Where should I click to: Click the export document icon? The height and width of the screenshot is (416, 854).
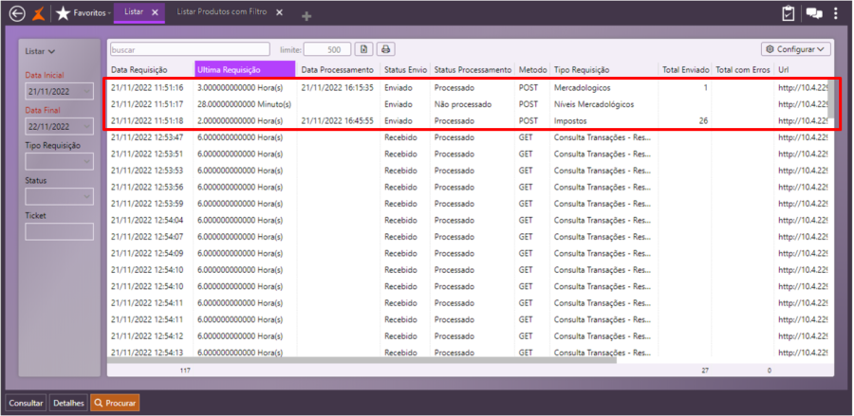[363, 49]
